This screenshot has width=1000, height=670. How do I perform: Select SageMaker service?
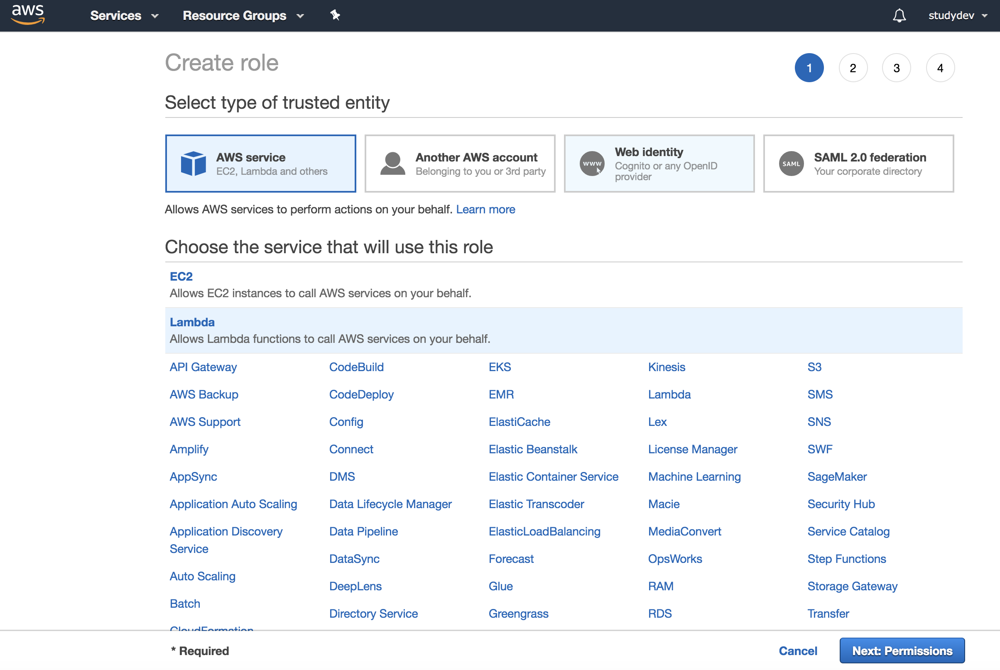click(x=837, y=477)
